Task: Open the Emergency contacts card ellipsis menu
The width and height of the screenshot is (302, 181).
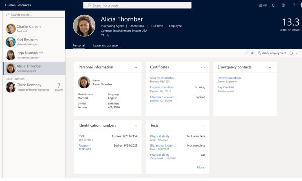Action: coord(271,67)
